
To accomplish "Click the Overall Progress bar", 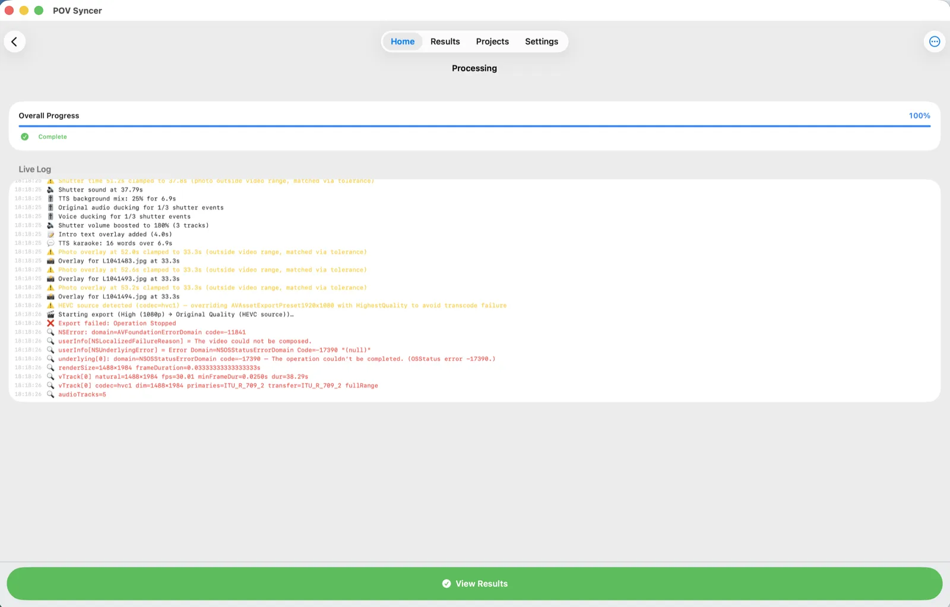I will click(x=474, y=126).
